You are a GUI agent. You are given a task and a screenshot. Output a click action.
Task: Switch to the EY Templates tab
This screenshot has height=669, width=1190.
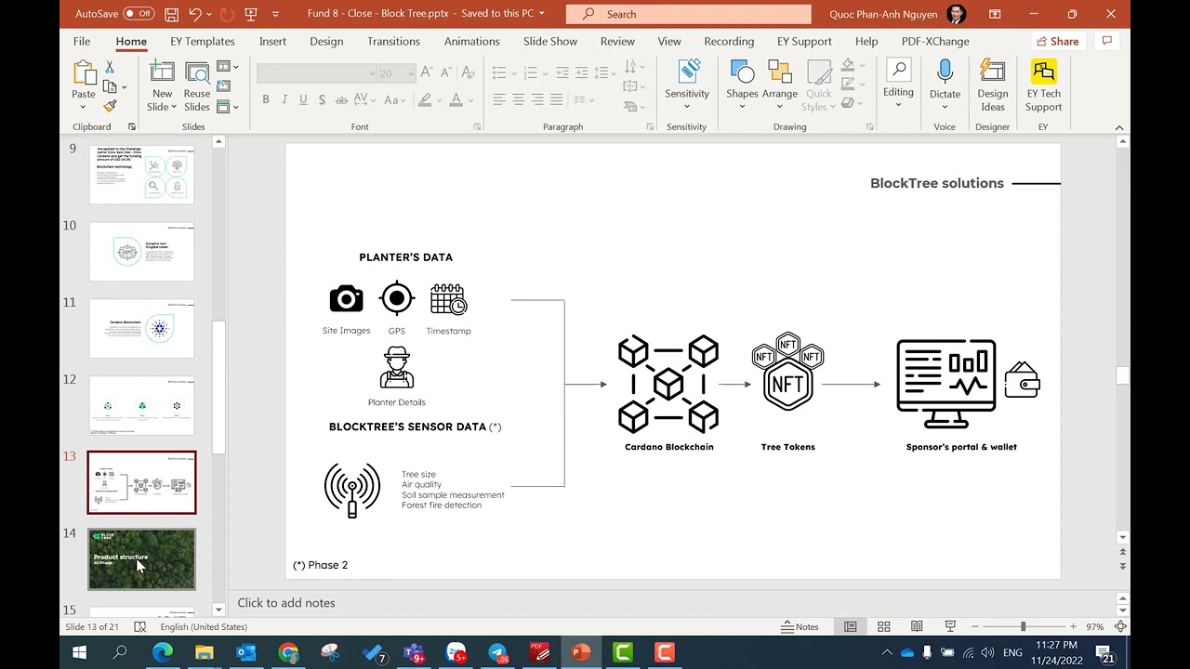(x=203, y=41)
